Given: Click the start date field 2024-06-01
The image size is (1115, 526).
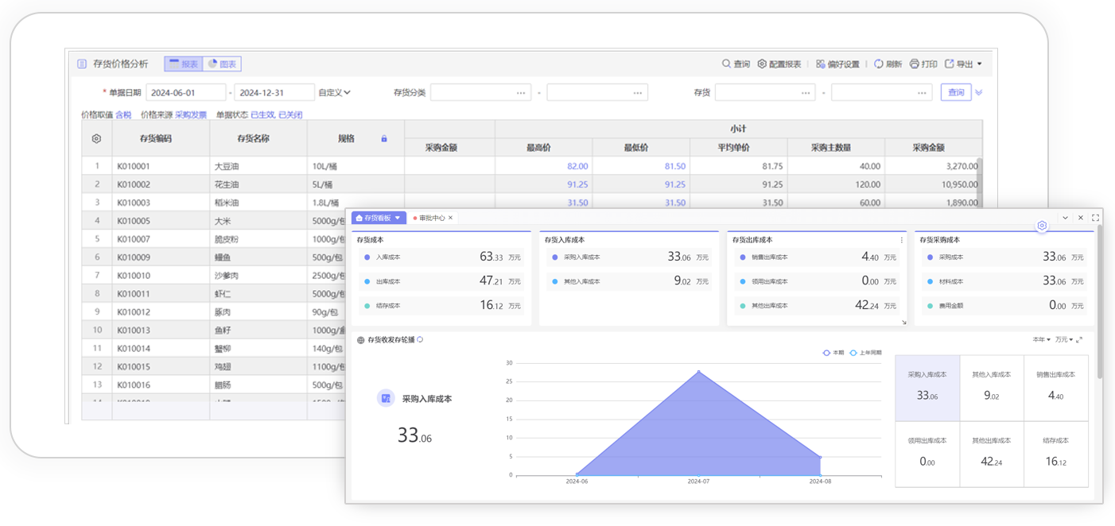Looking at the screenshot, I should [x=185, y=92].
